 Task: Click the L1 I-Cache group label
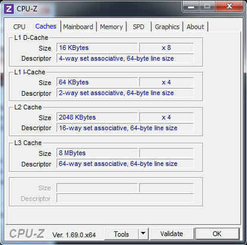tap(30, 72)
